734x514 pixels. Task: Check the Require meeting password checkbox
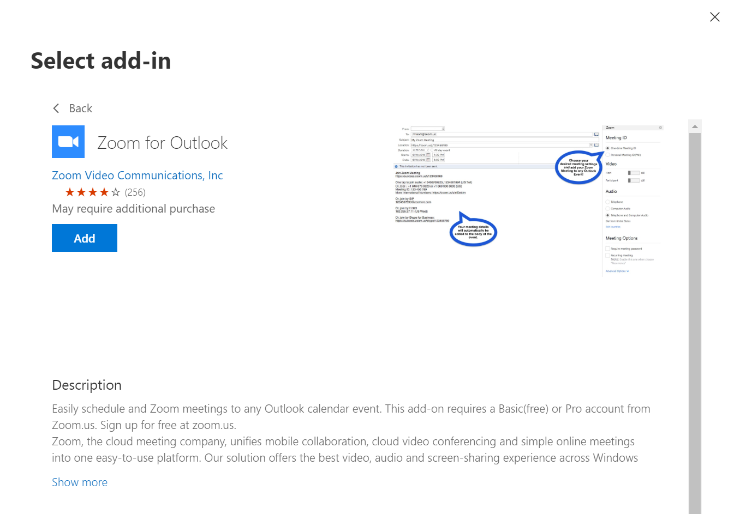tap(607, 249)
